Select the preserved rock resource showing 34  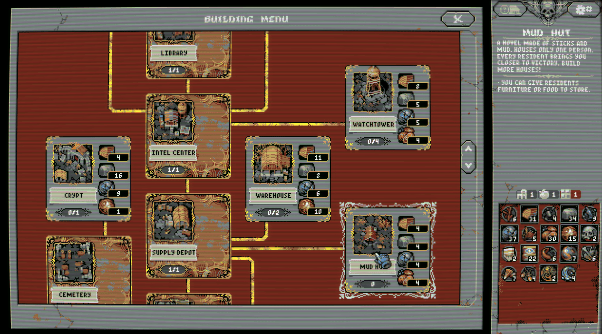(569, 214)
